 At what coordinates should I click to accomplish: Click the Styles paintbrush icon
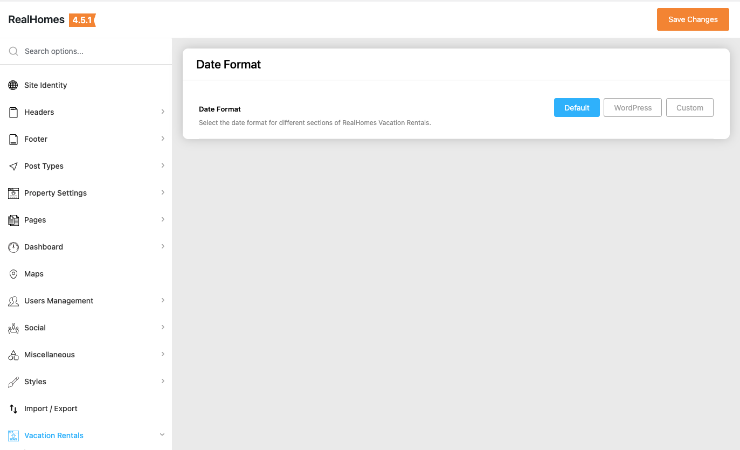pyautogui.click(x=13, y=382)
